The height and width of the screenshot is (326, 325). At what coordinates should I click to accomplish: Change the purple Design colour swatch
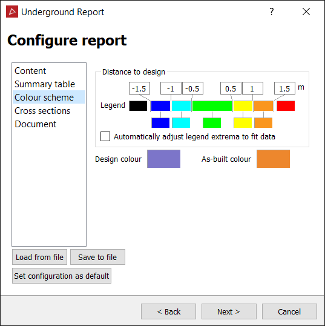(x=163, y=159)
